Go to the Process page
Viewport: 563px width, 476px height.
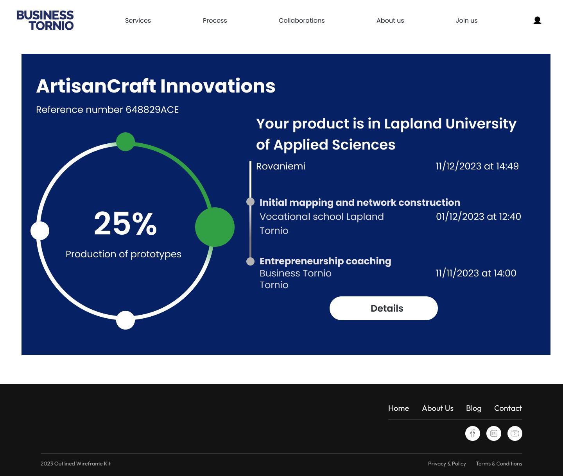click(x=215, y=20)
